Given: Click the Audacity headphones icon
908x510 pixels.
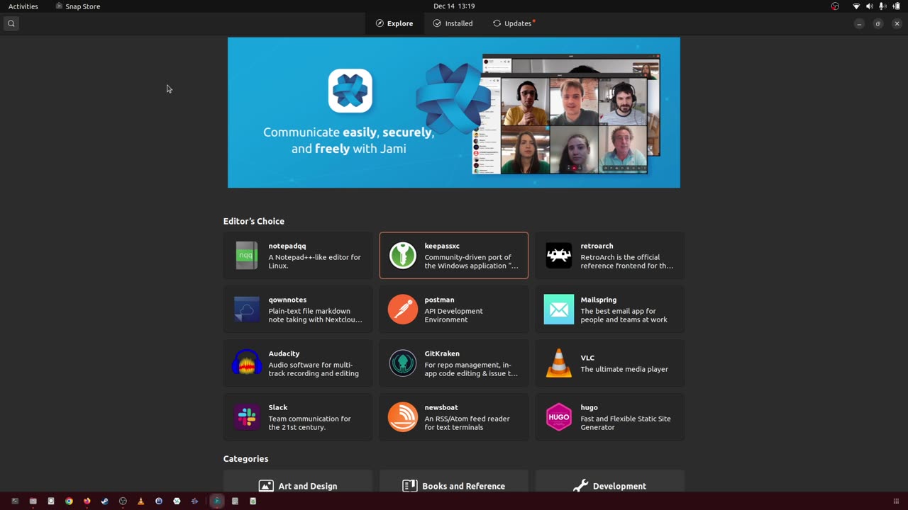Looking at the screenshot, I should pyautogui.click(x=247, y=363).
